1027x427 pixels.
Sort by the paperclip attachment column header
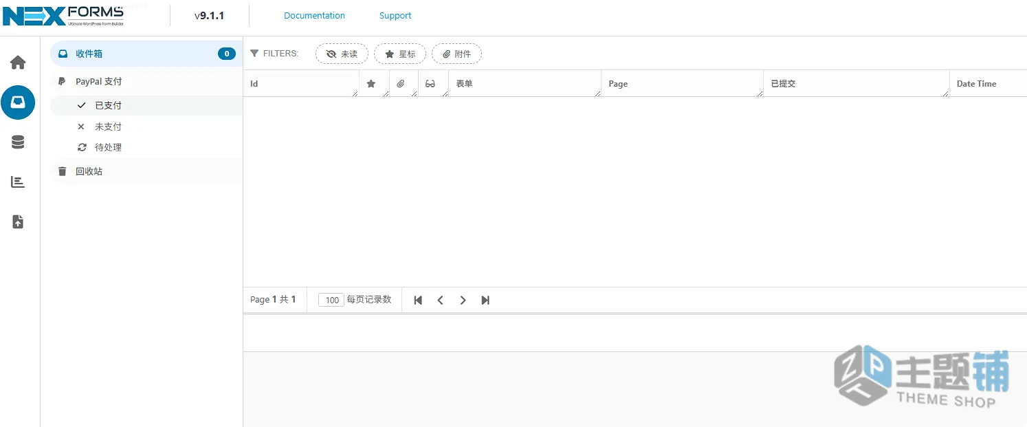pyautogui.click(x=401, y=84)
